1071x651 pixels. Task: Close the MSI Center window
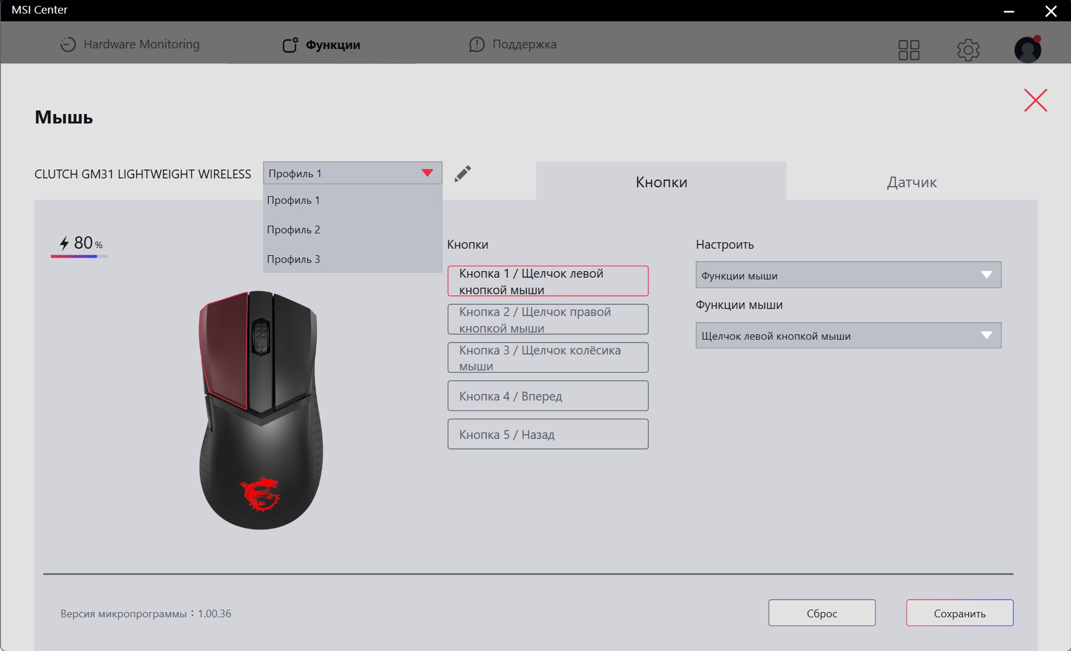click(x=1051, y=11)
